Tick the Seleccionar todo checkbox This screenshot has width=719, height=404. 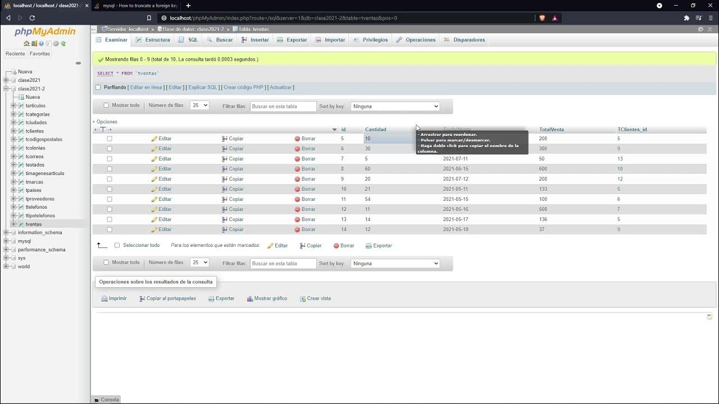click(x=117, y=245)
